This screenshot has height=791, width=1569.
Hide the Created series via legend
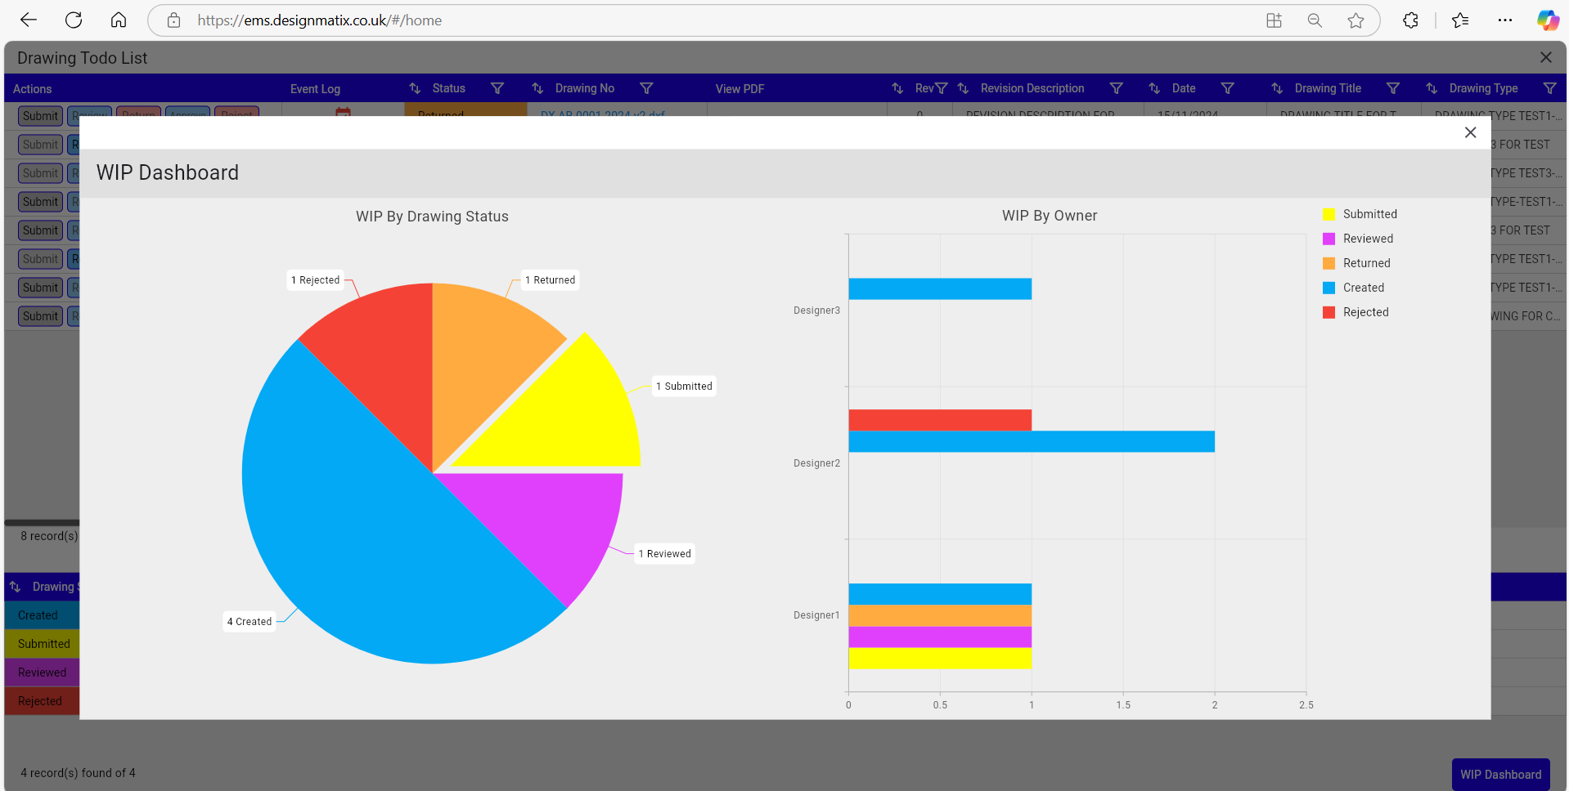click(x=1363, y=288)
